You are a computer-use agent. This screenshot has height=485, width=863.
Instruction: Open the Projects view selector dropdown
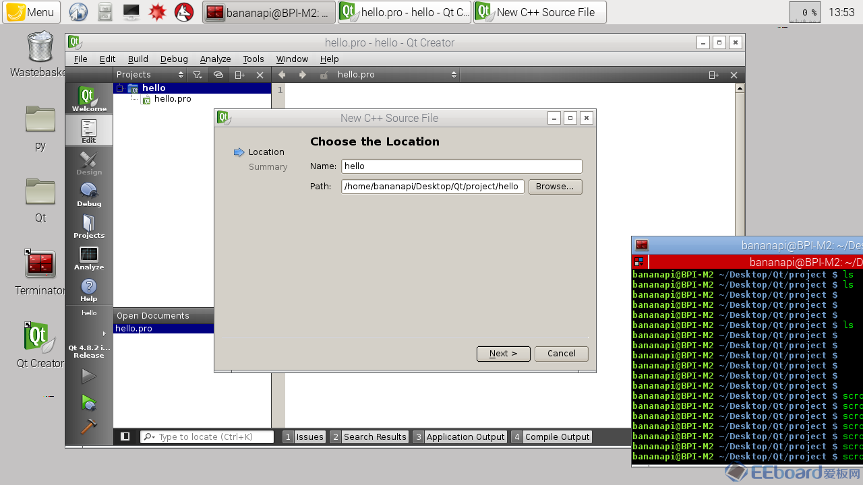(x=150, y=75)
